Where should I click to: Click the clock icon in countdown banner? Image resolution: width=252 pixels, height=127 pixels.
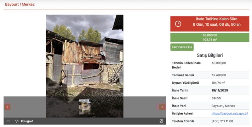click(178, 24)
